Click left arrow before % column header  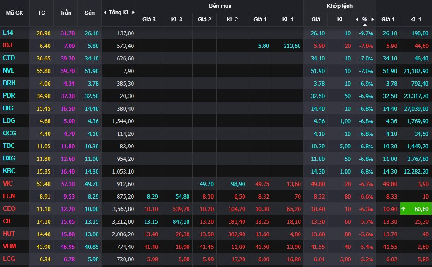(x=357, y=20)
